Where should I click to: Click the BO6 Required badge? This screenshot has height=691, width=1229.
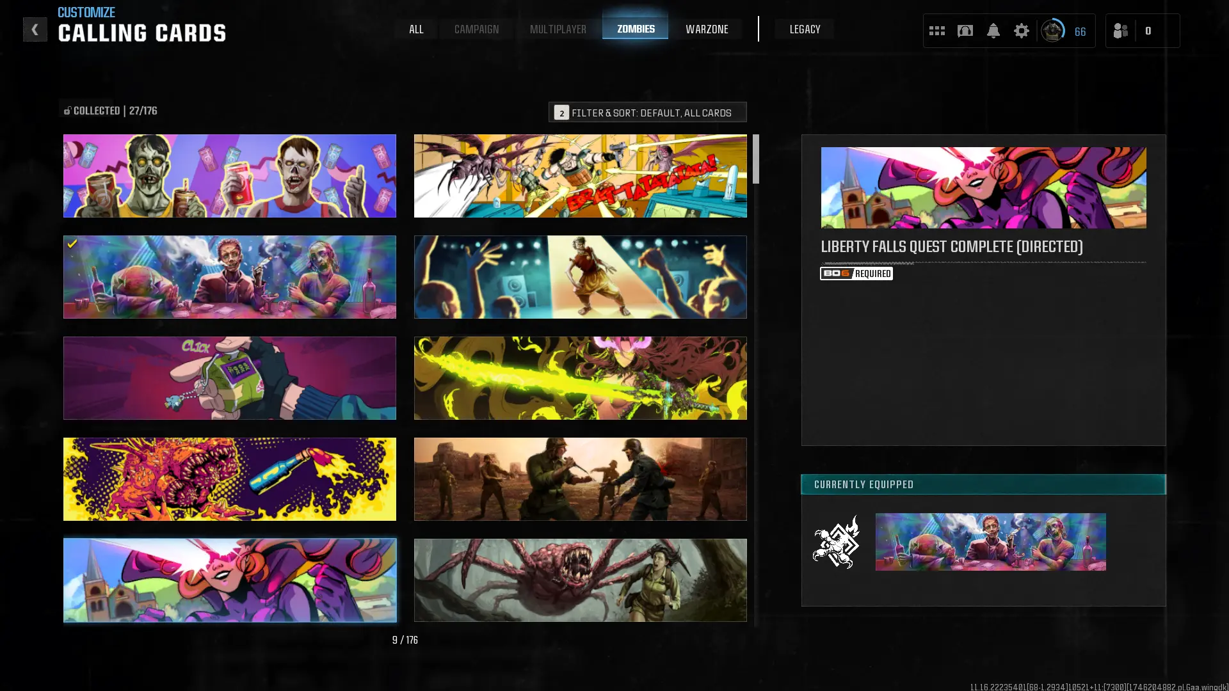(856, 273)
